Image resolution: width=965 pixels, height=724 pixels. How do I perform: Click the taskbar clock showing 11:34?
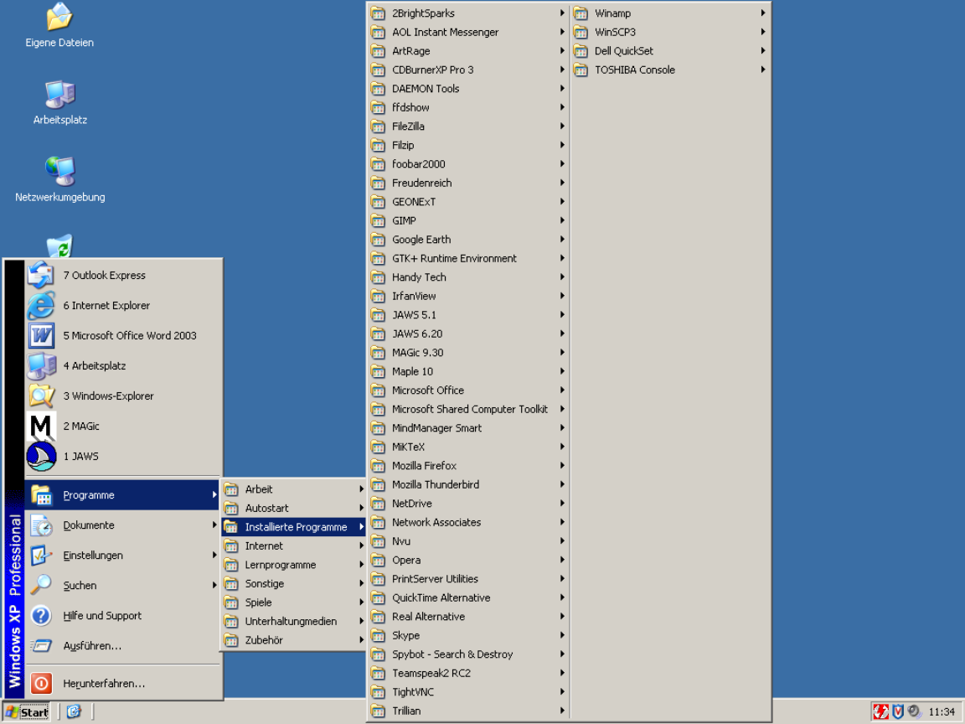point(942,712)
